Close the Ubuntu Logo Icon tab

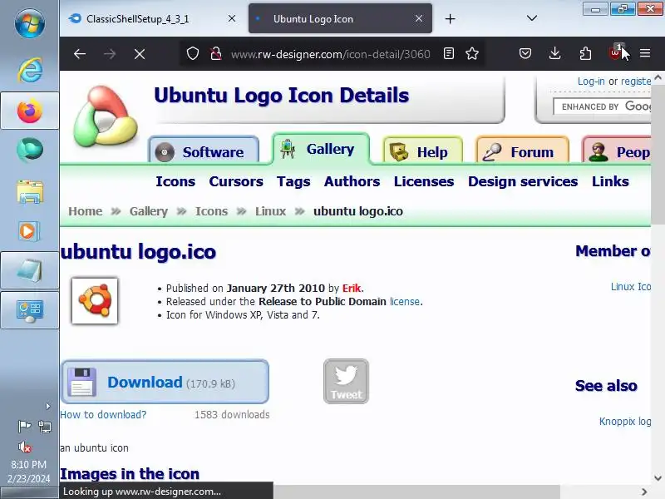point(419,18)
